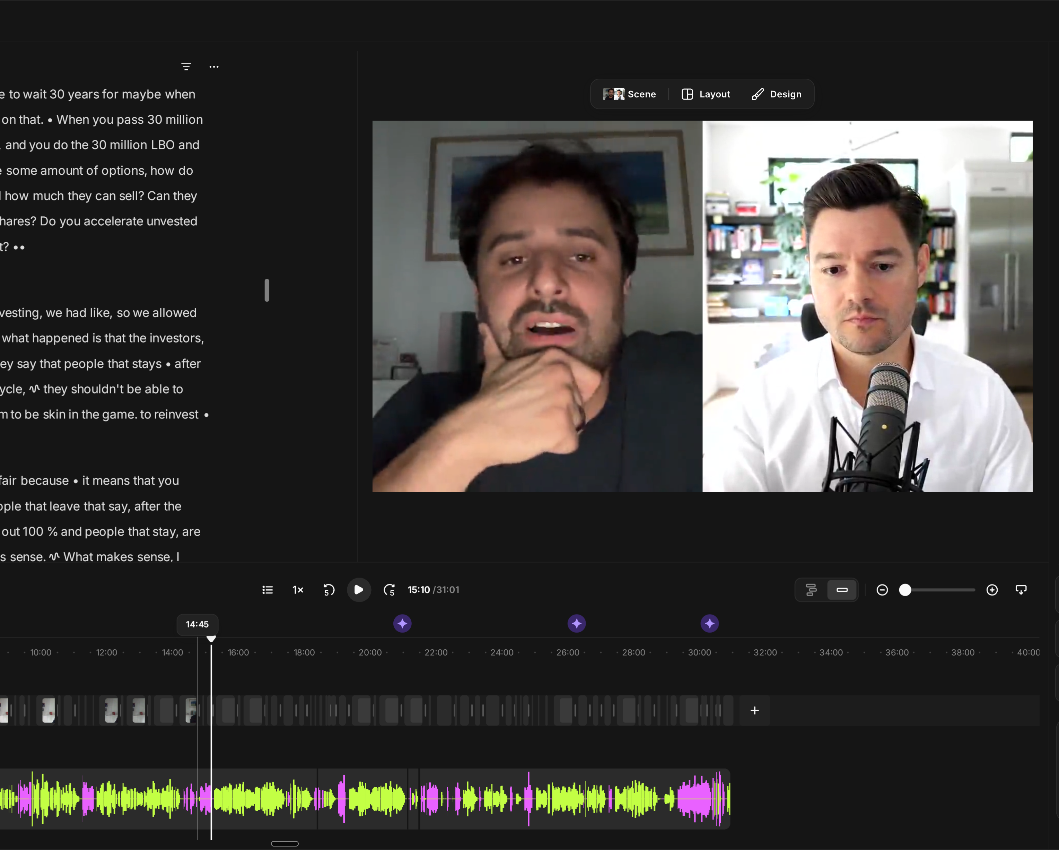Click the timeline zoom slider handle
Viewport: 1059px width, 850px height.
pyautogui.click(x=905, y=590)
